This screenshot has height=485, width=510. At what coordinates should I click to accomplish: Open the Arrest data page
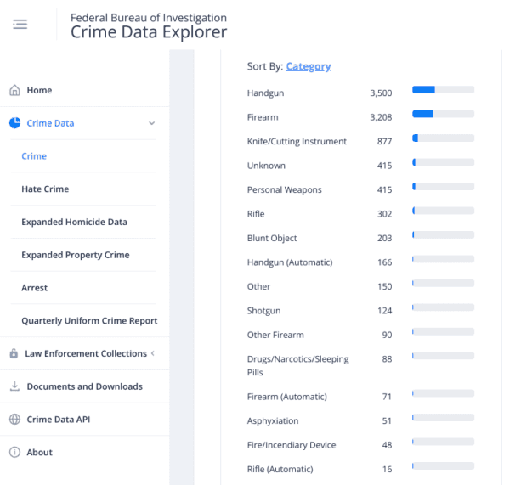coord(35,288)
